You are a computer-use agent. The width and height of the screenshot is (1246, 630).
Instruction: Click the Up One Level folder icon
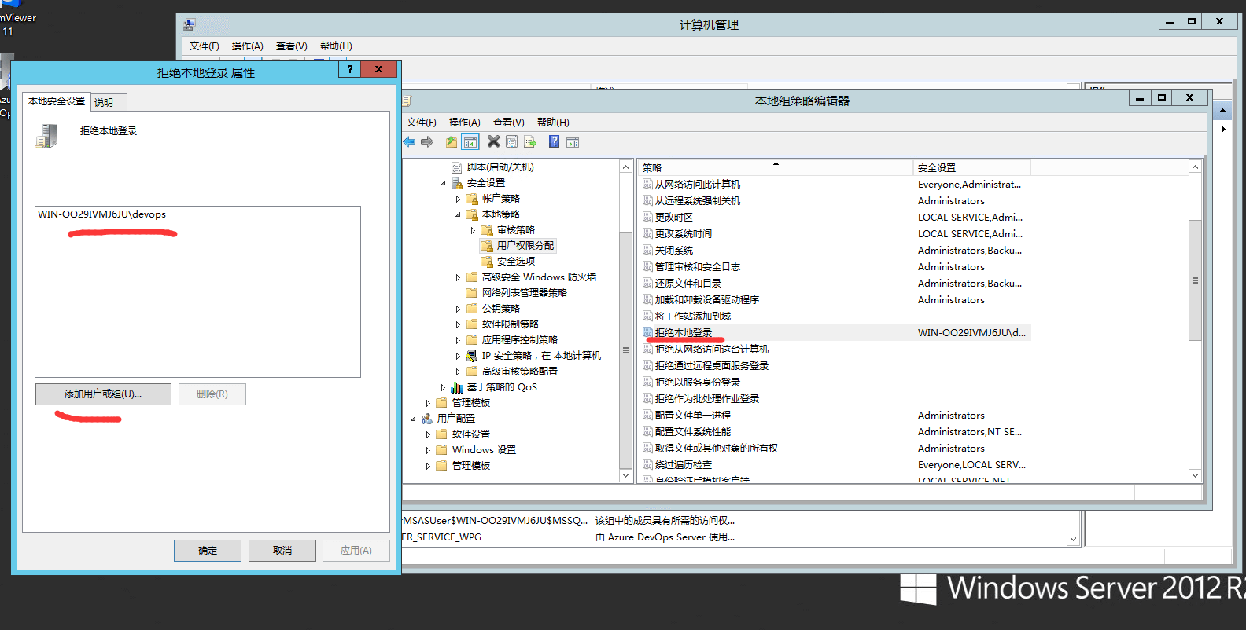(451, 142)
